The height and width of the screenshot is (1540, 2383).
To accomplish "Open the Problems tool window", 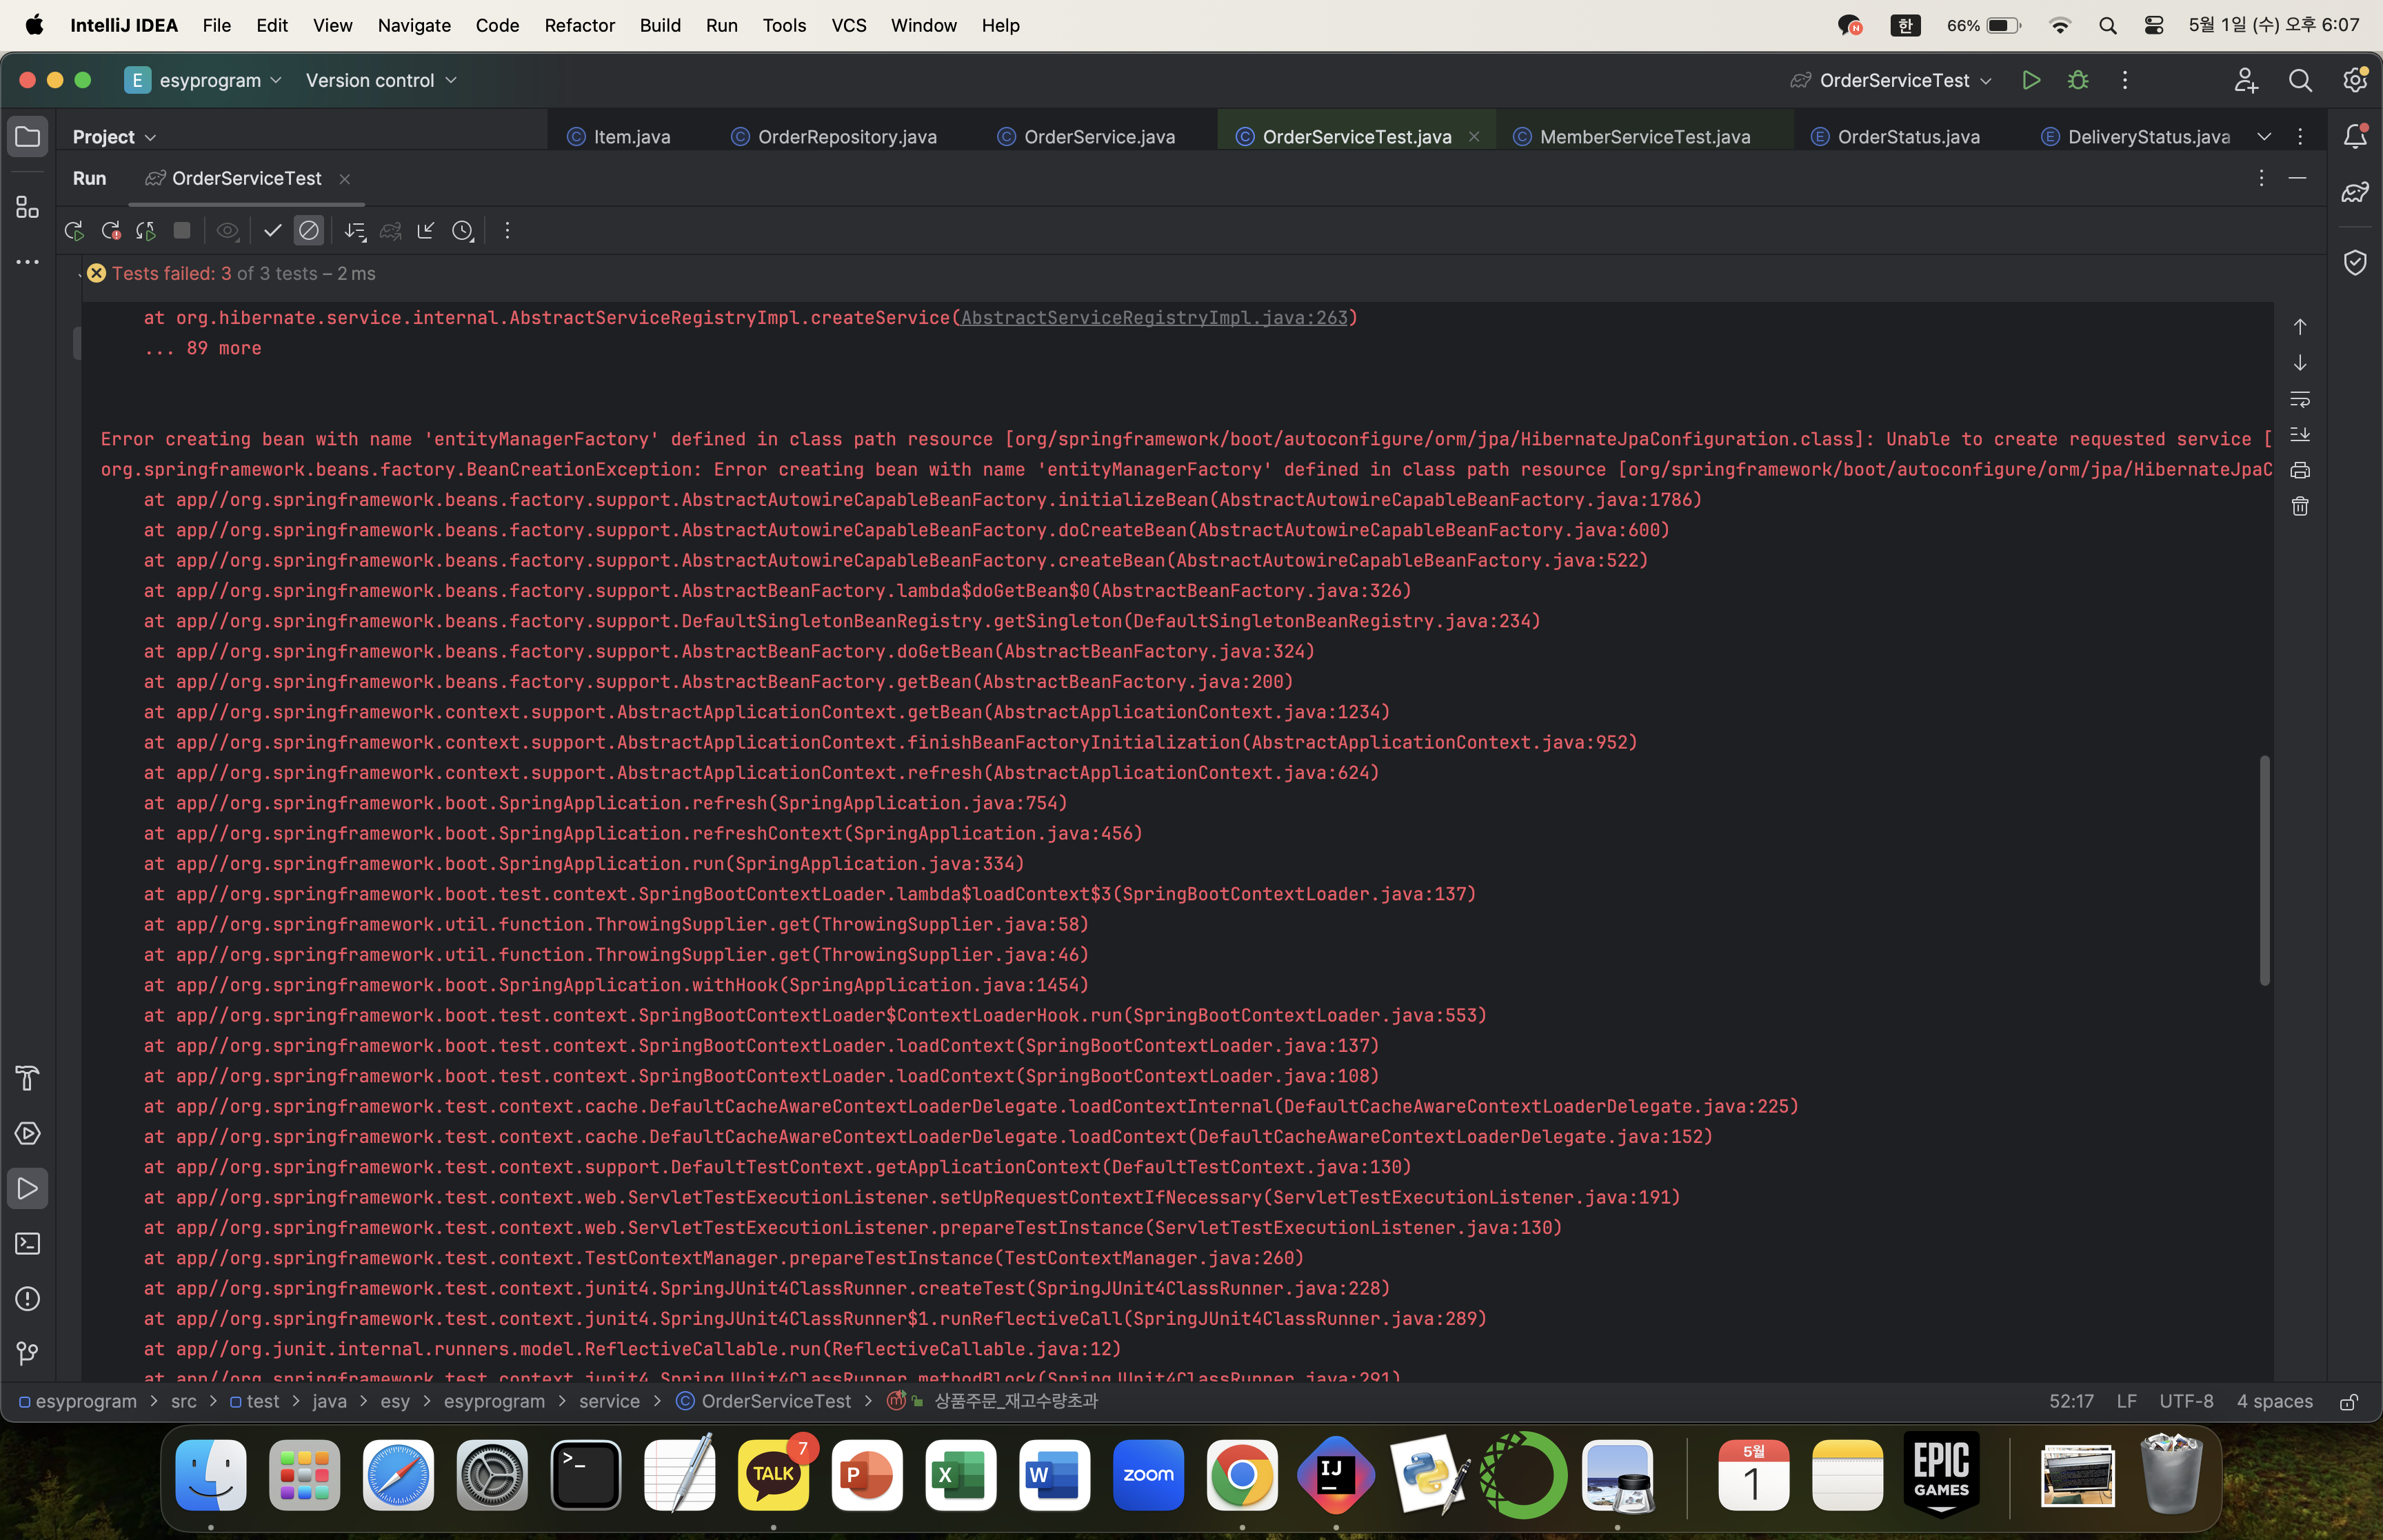I will 28,1298.
